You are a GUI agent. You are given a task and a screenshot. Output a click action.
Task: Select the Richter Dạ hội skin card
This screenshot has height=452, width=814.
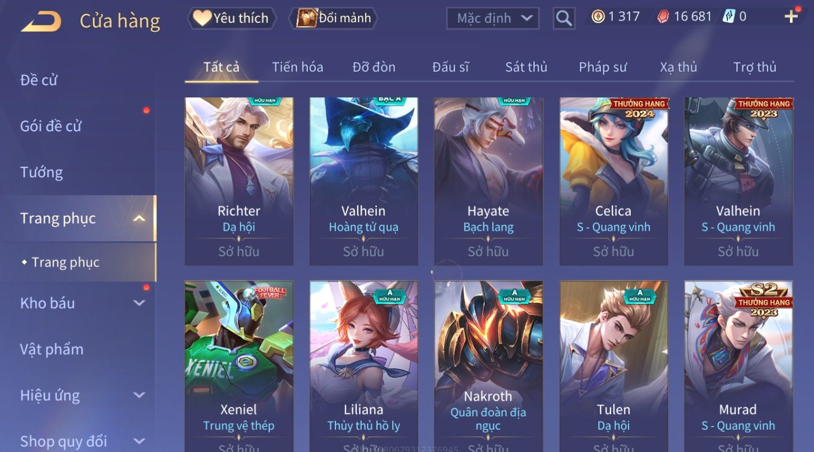pos(239,181)
